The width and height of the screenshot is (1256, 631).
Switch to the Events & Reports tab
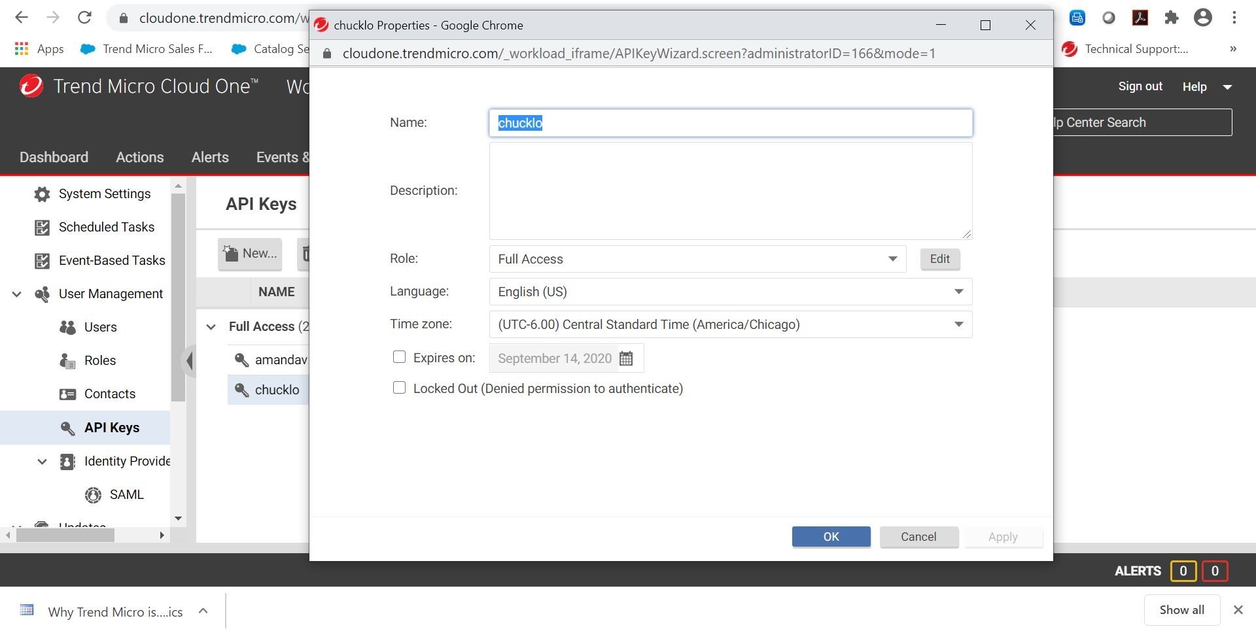point(282,157)
